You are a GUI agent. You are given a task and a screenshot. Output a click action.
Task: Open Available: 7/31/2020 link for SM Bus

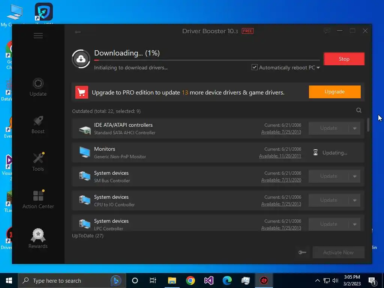click(x=281, y=180)
